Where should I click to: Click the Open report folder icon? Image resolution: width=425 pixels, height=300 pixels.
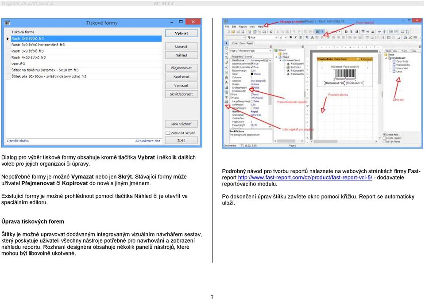pos(233,32)
